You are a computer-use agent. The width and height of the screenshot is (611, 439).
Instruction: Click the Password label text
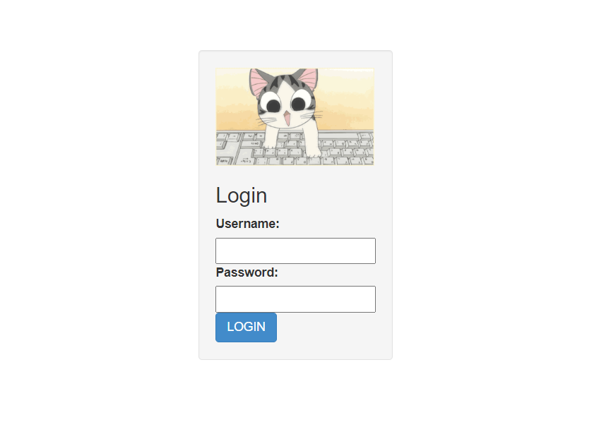point(247,272)
